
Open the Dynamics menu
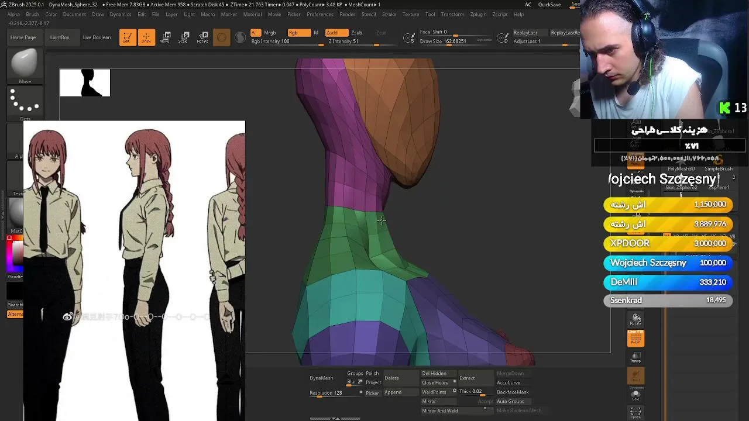(121, 14)
